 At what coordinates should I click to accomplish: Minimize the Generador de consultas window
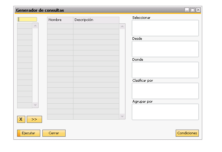[187, 10]
